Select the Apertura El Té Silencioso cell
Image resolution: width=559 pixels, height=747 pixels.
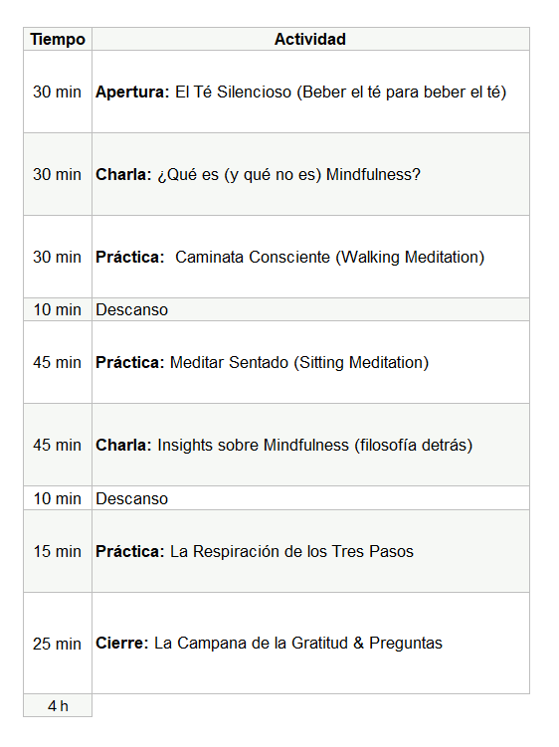[310, 92]
